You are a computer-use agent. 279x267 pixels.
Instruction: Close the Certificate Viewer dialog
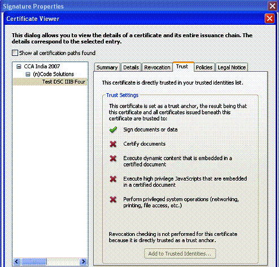(269, 19)
